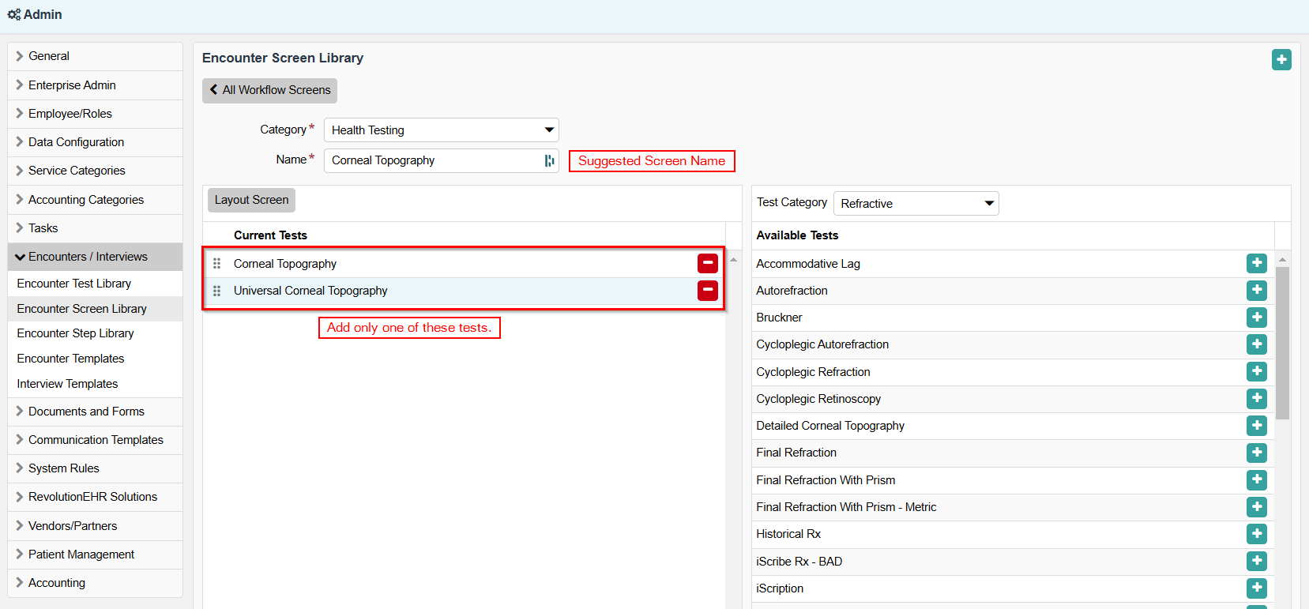This screenshot has width=1309, height=609.
Task: Add the Accommodative Lag test
Action: pos(1256,264)
